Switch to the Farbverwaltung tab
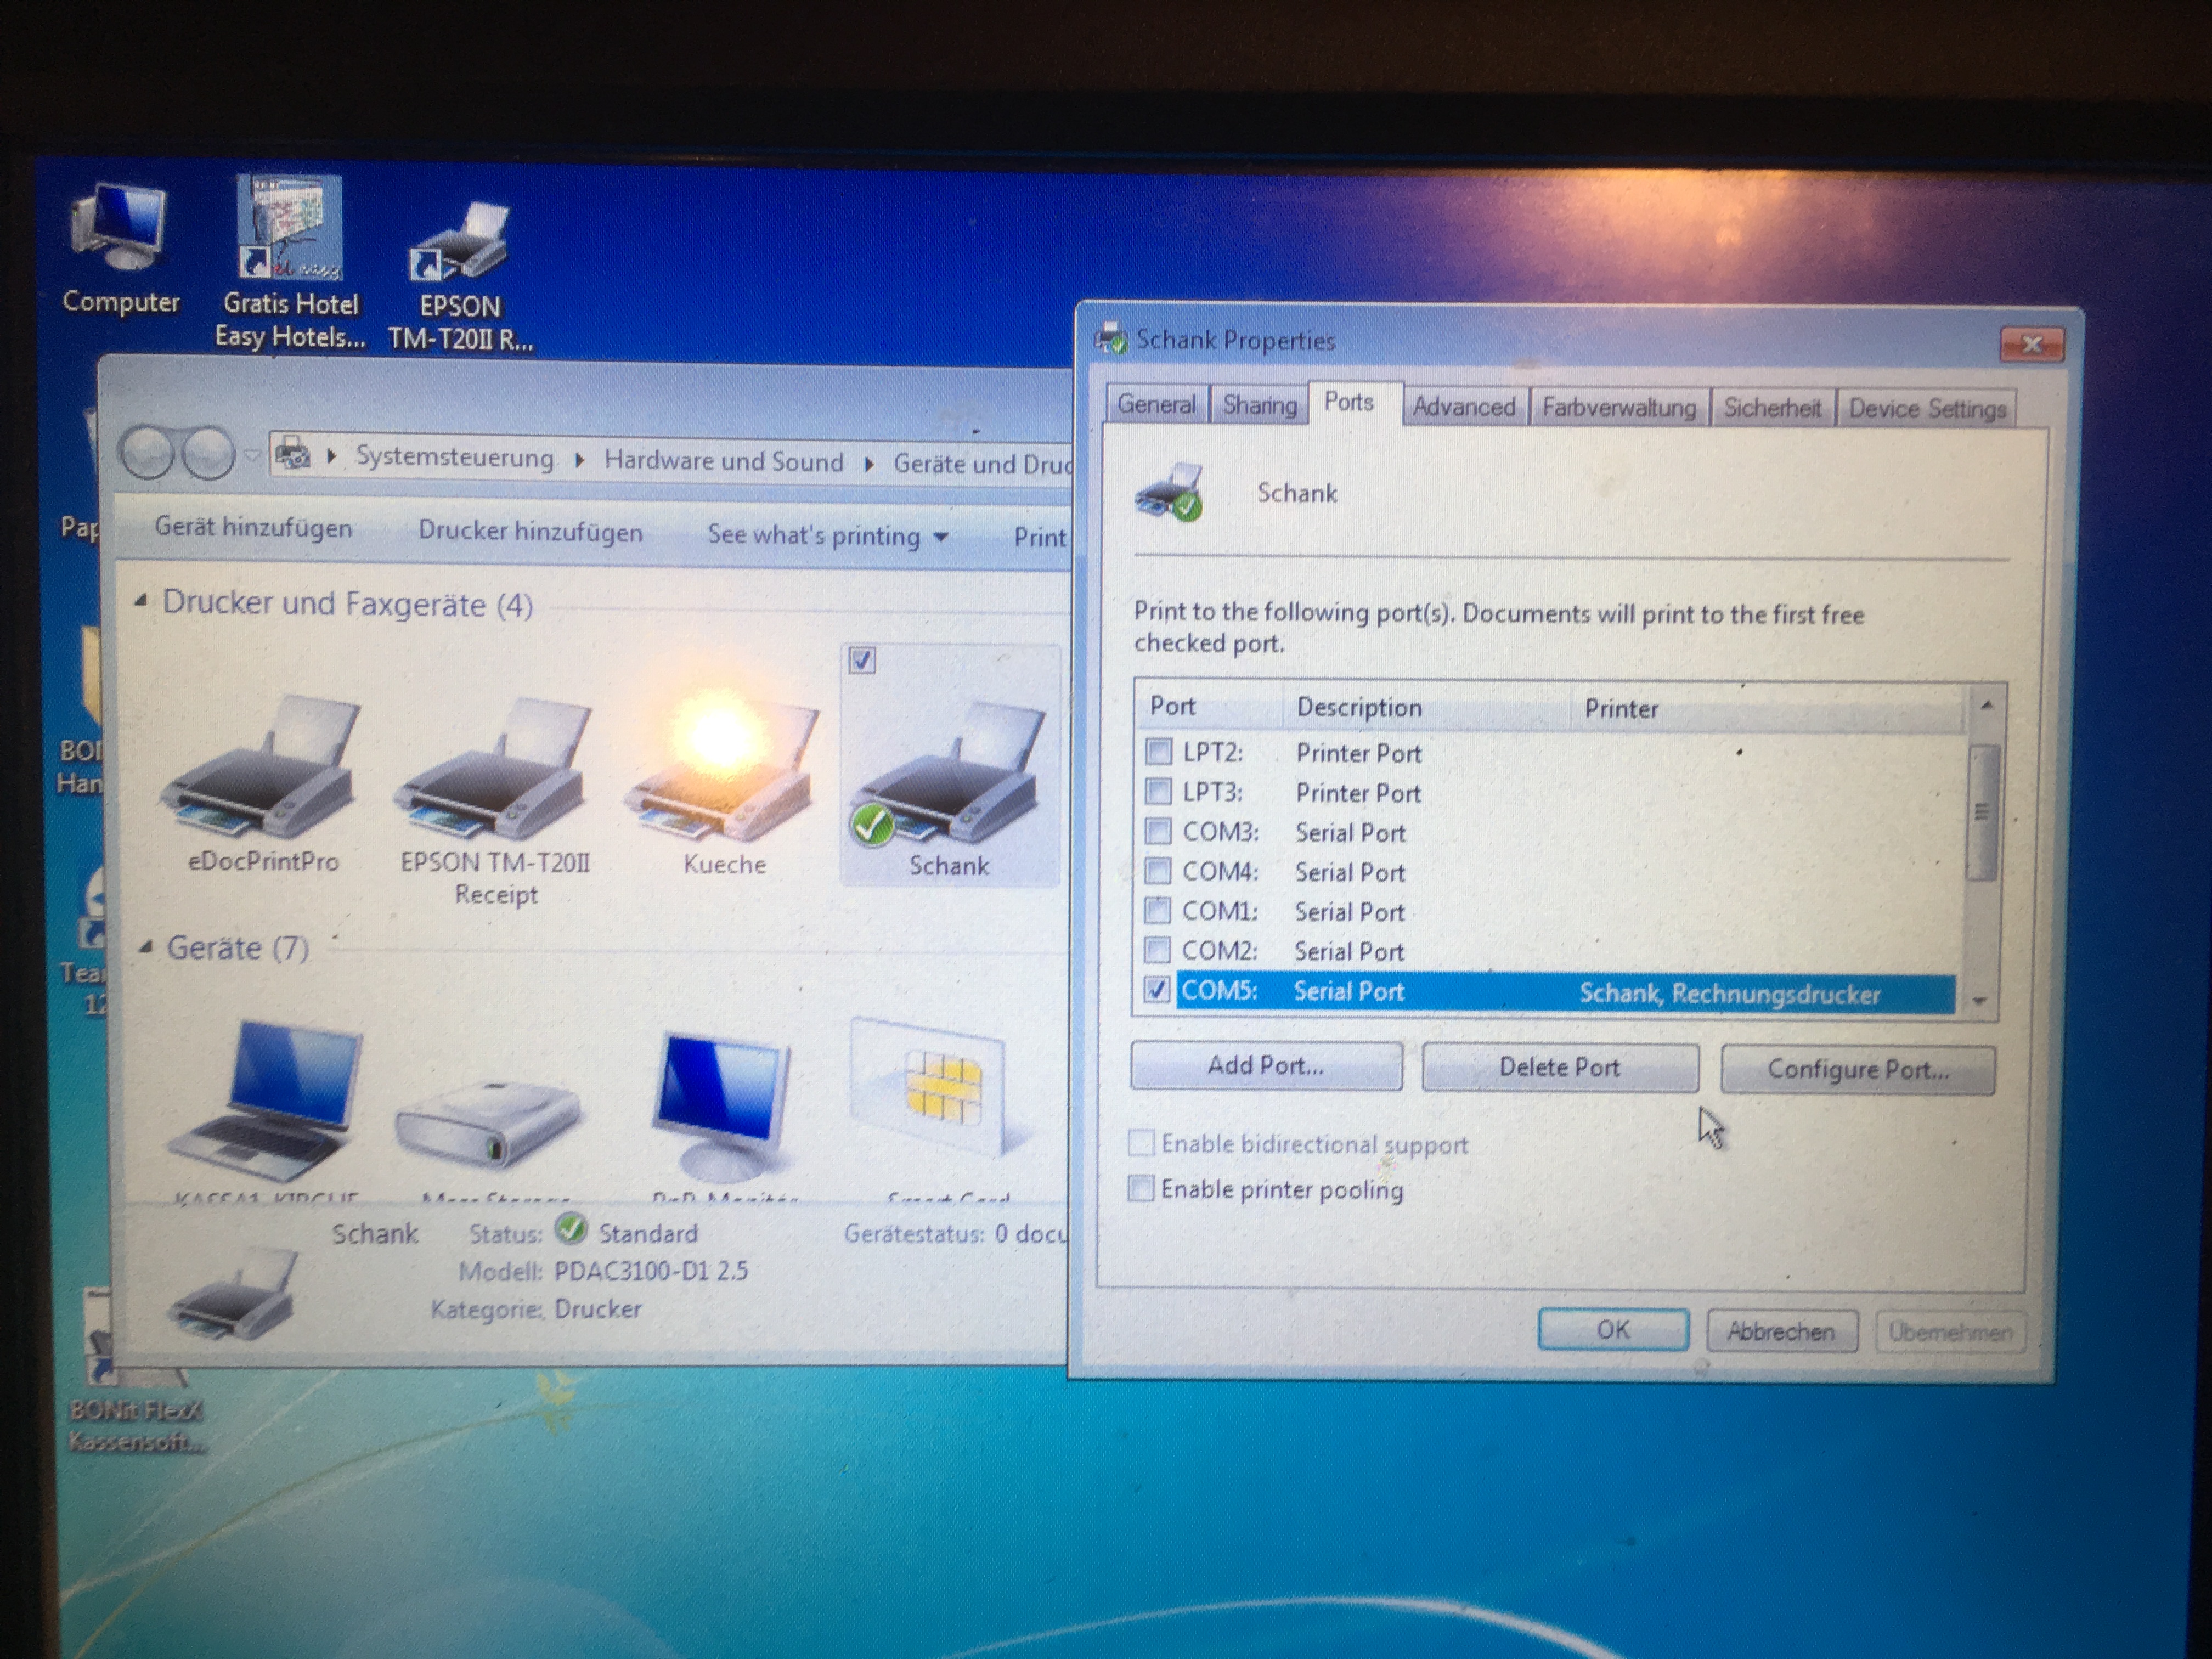 (1619, 408)
